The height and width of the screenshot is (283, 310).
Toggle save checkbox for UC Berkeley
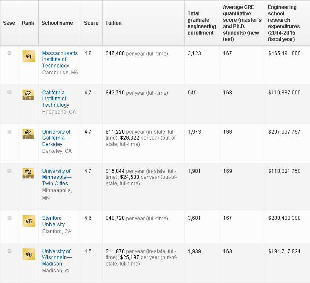point(9,132)
